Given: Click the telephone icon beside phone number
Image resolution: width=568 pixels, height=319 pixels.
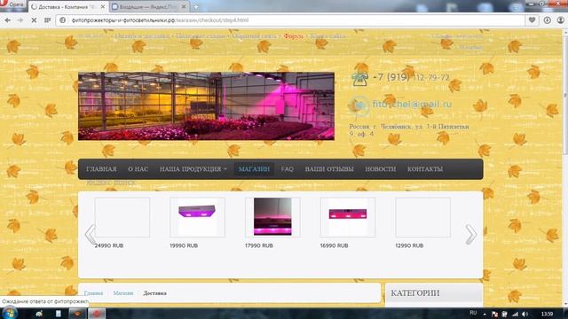Looking at the screenshot, I should [x=359, y=79].
